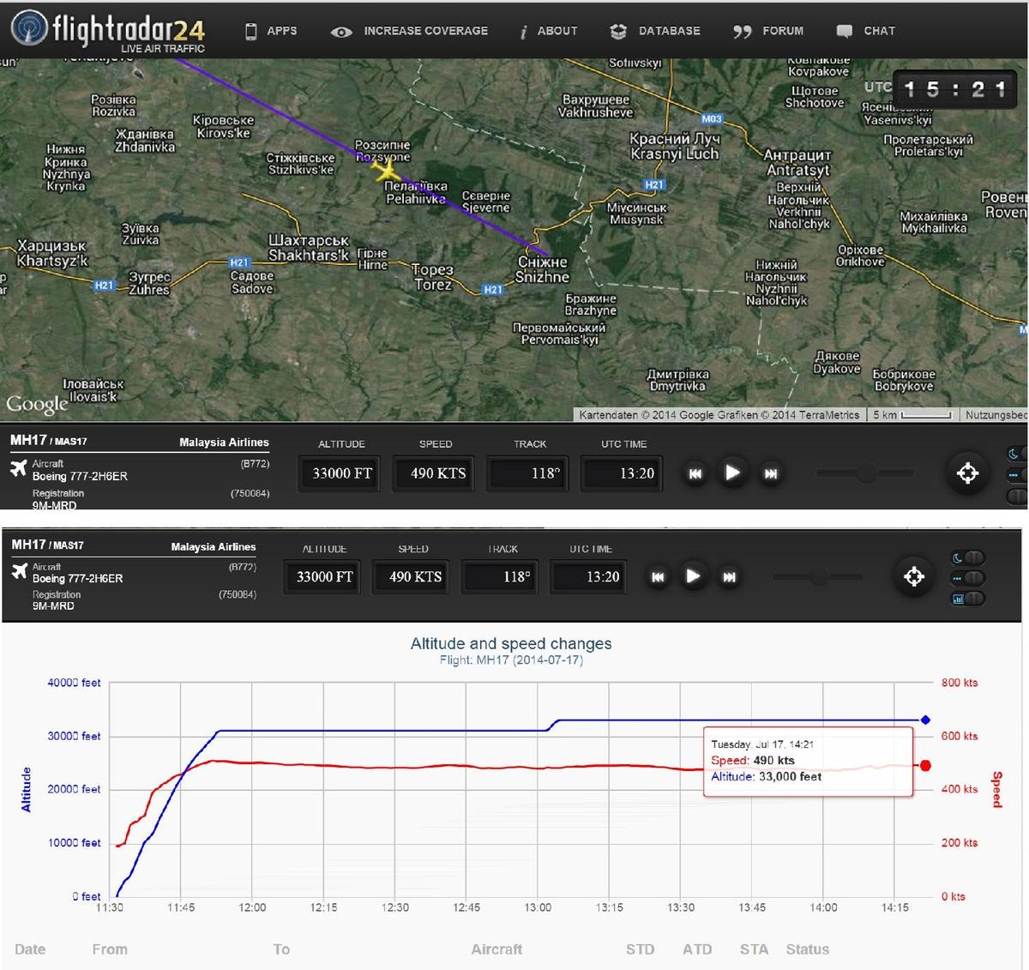The image size is (1029, 970).
Task: Open the APPS menu
Action: [x=271, y=31]
